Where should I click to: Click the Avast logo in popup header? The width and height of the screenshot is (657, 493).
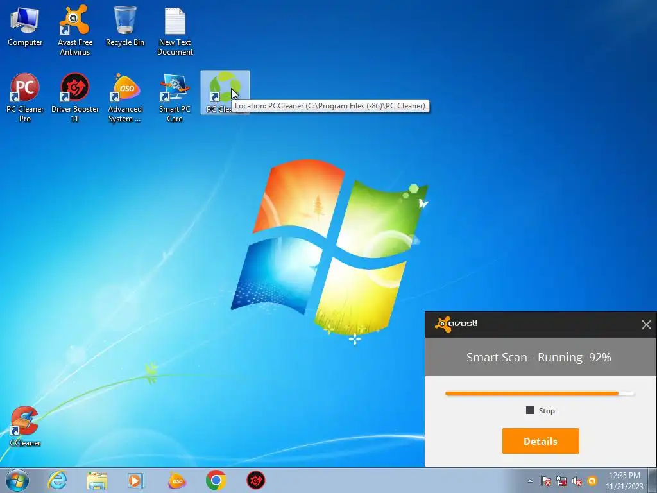point(456,324)
